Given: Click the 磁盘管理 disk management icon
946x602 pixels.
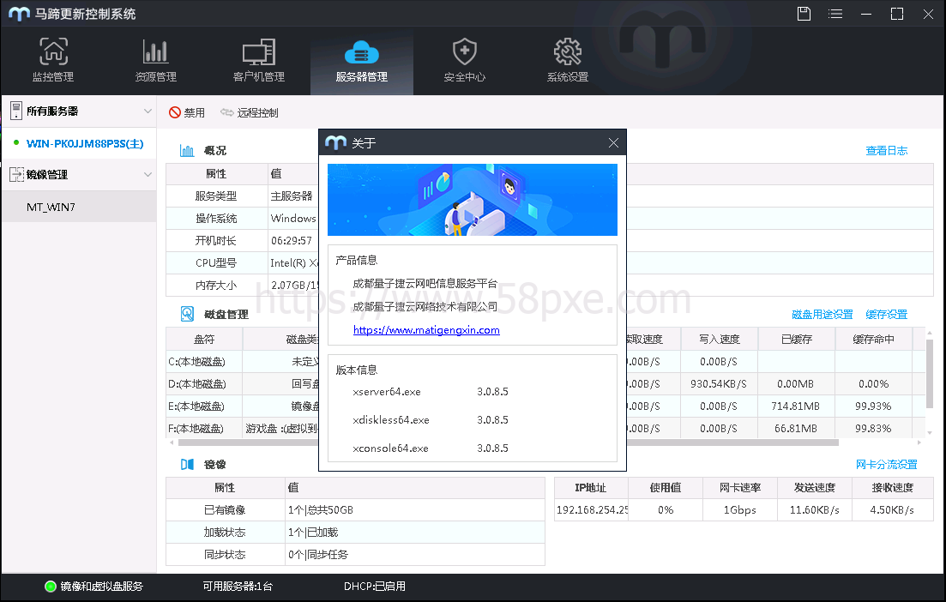Looking at the screenshot, I should [187, 314].
